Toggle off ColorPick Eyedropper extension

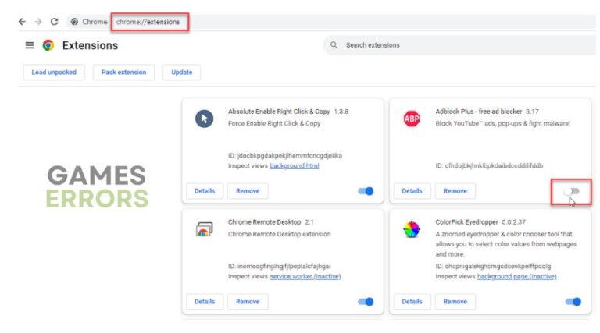pyautogui.click(x=573, y=302)
